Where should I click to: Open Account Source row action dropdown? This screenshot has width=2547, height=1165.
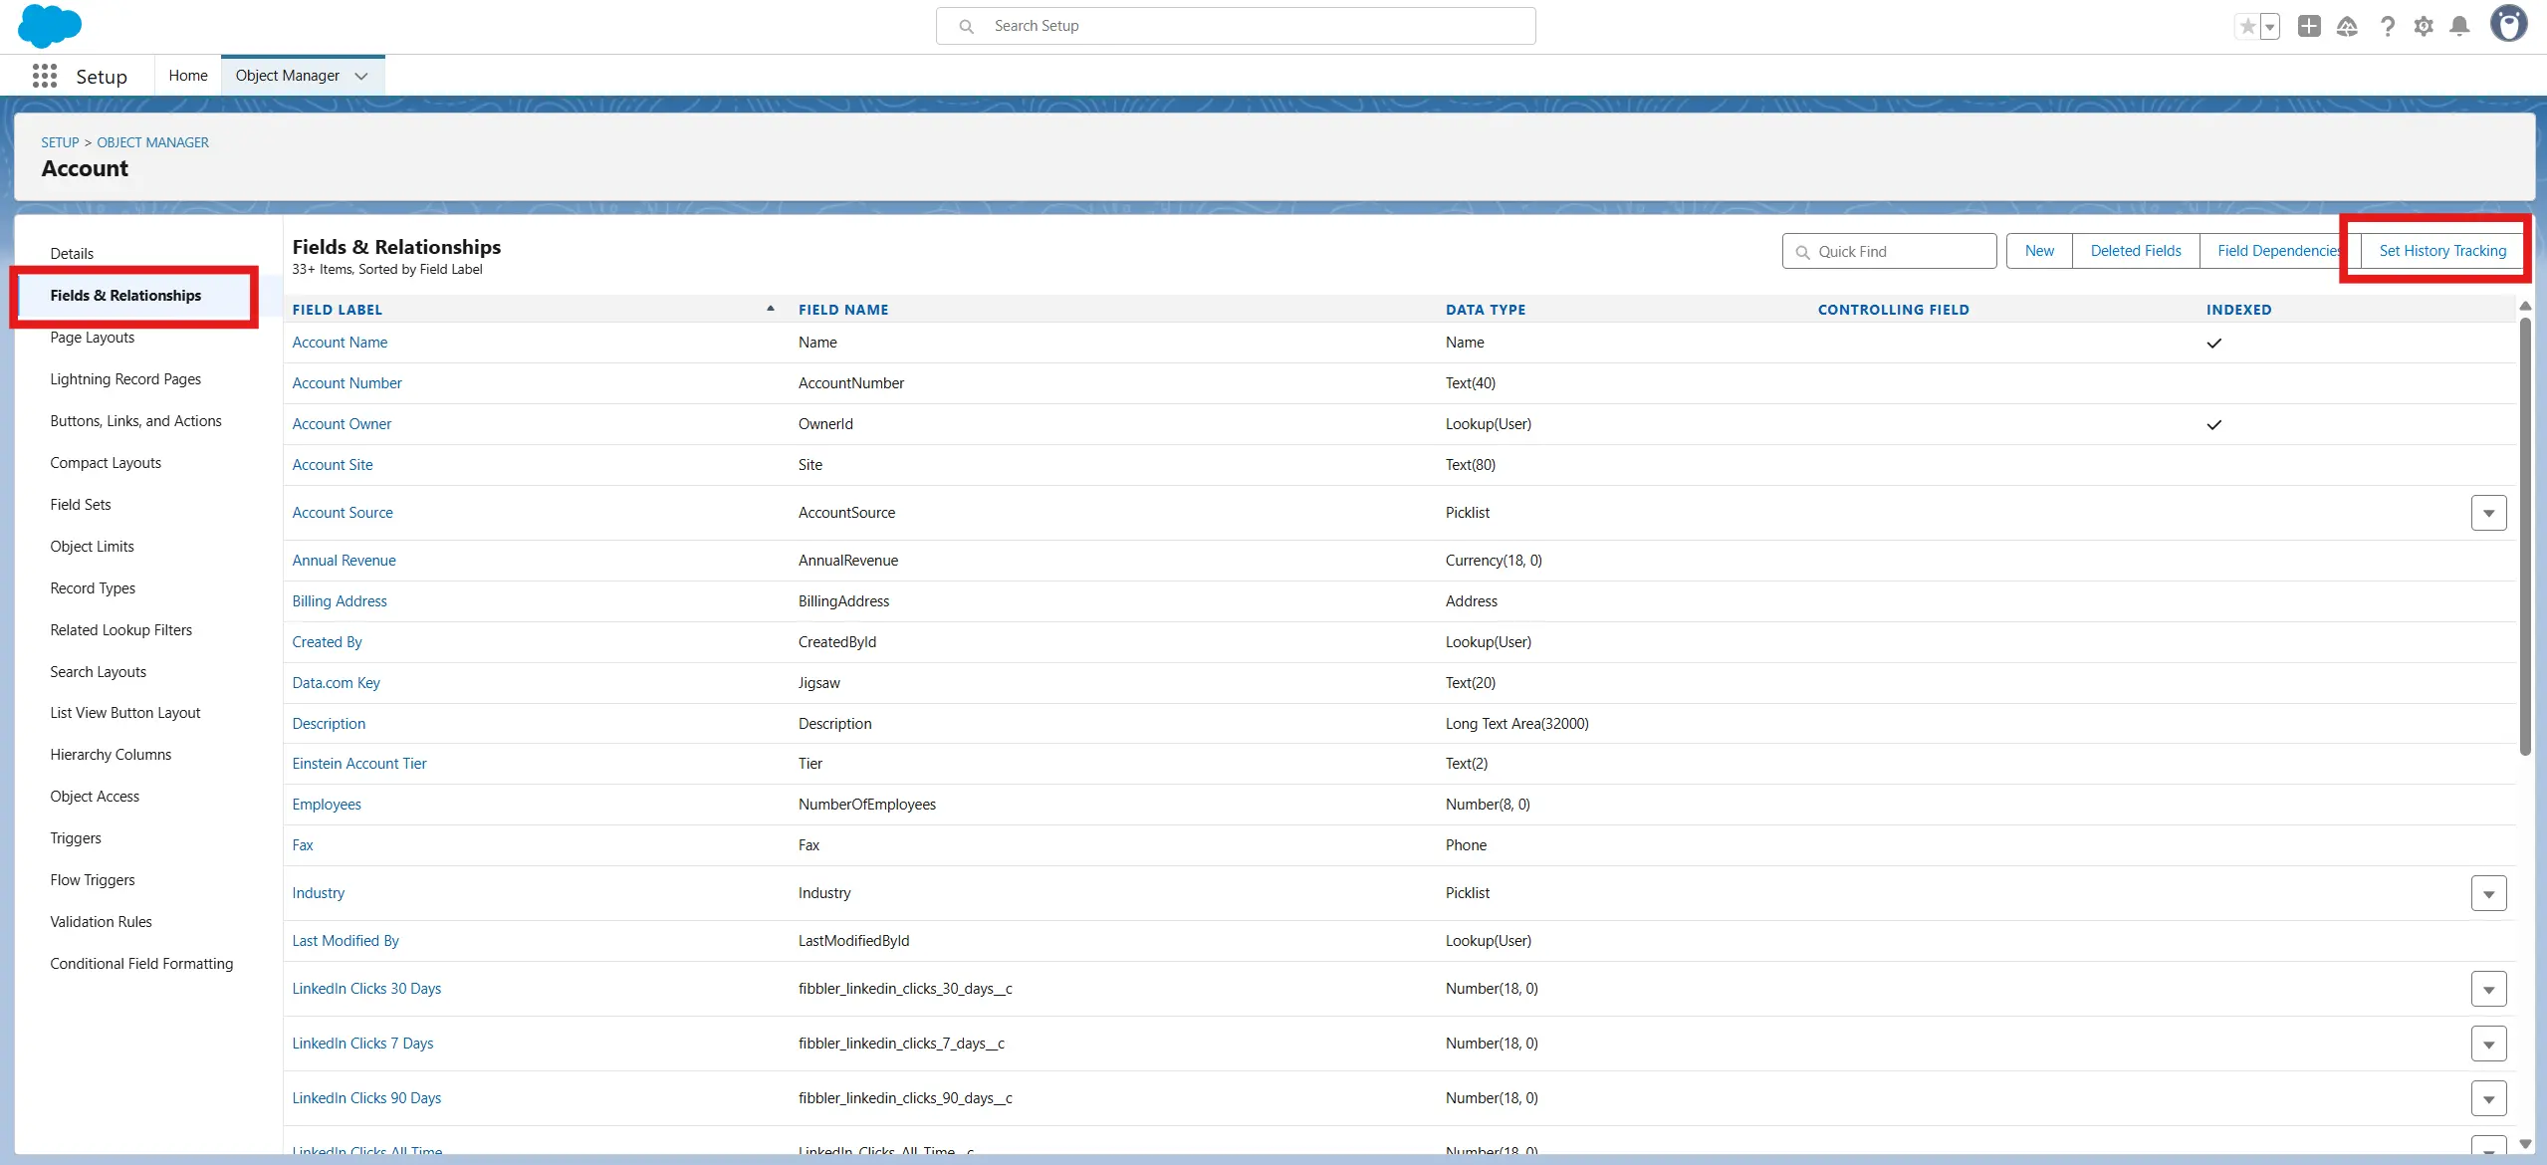[2488, 513]
